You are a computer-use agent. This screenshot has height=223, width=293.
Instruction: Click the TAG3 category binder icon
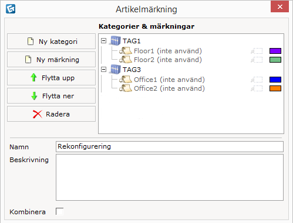pos(115,70)
